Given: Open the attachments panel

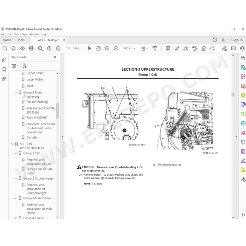Looking at the screenshot, I should (x=4, y=79).
